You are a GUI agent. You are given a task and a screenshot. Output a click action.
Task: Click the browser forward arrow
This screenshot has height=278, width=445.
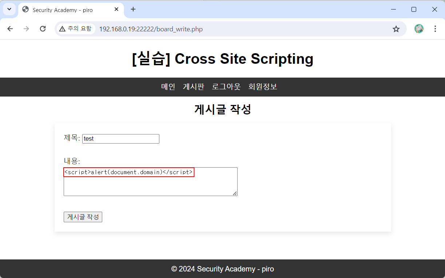tap(26, 29)
